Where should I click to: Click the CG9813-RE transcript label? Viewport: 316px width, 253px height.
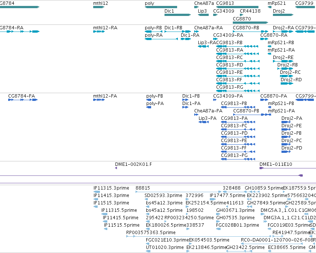click(x=229, y=72)
